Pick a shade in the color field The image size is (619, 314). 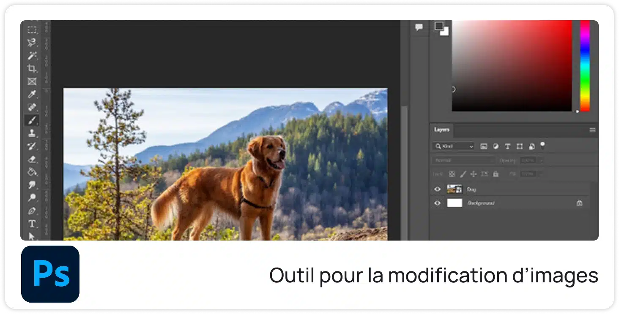click(512, 66)
